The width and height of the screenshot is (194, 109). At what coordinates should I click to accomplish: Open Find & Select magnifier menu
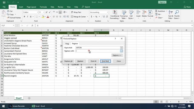(177, 15)
